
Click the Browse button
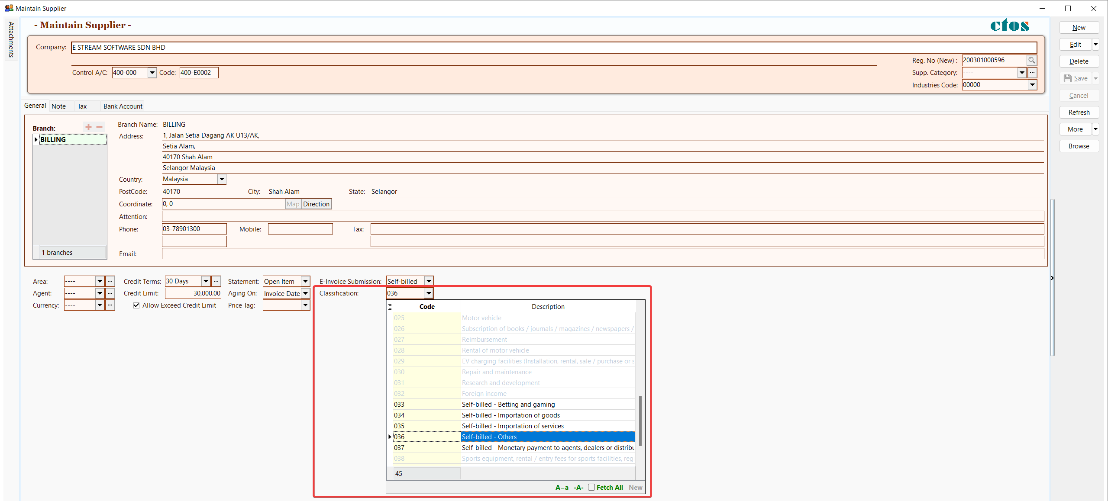point(1079,146)
